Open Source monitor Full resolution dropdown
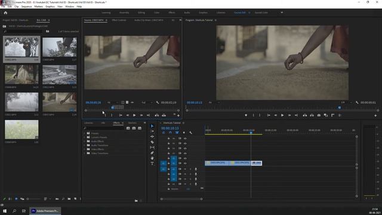The width and height of the screenshot is (382, 215). 147,103
